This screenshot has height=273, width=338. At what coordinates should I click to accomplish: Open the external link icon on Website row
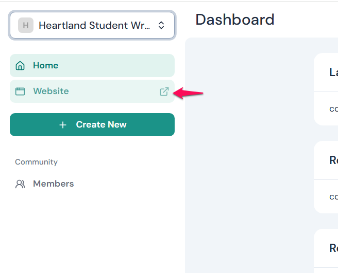(164, 92)
